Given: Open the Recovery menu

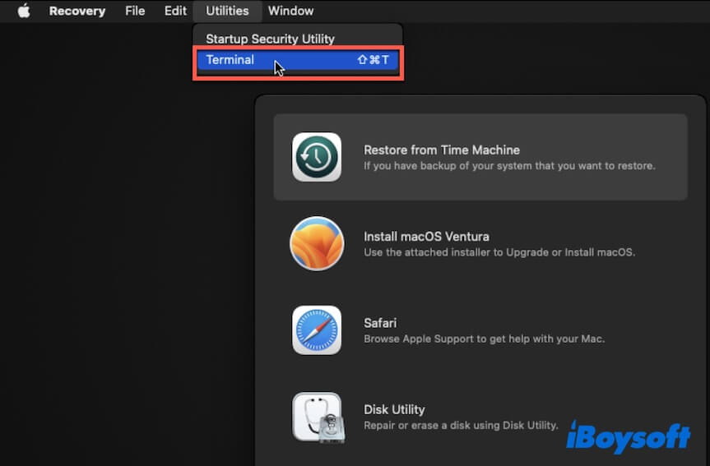Looking at the screenshot, I should click(x=77, y=11).
